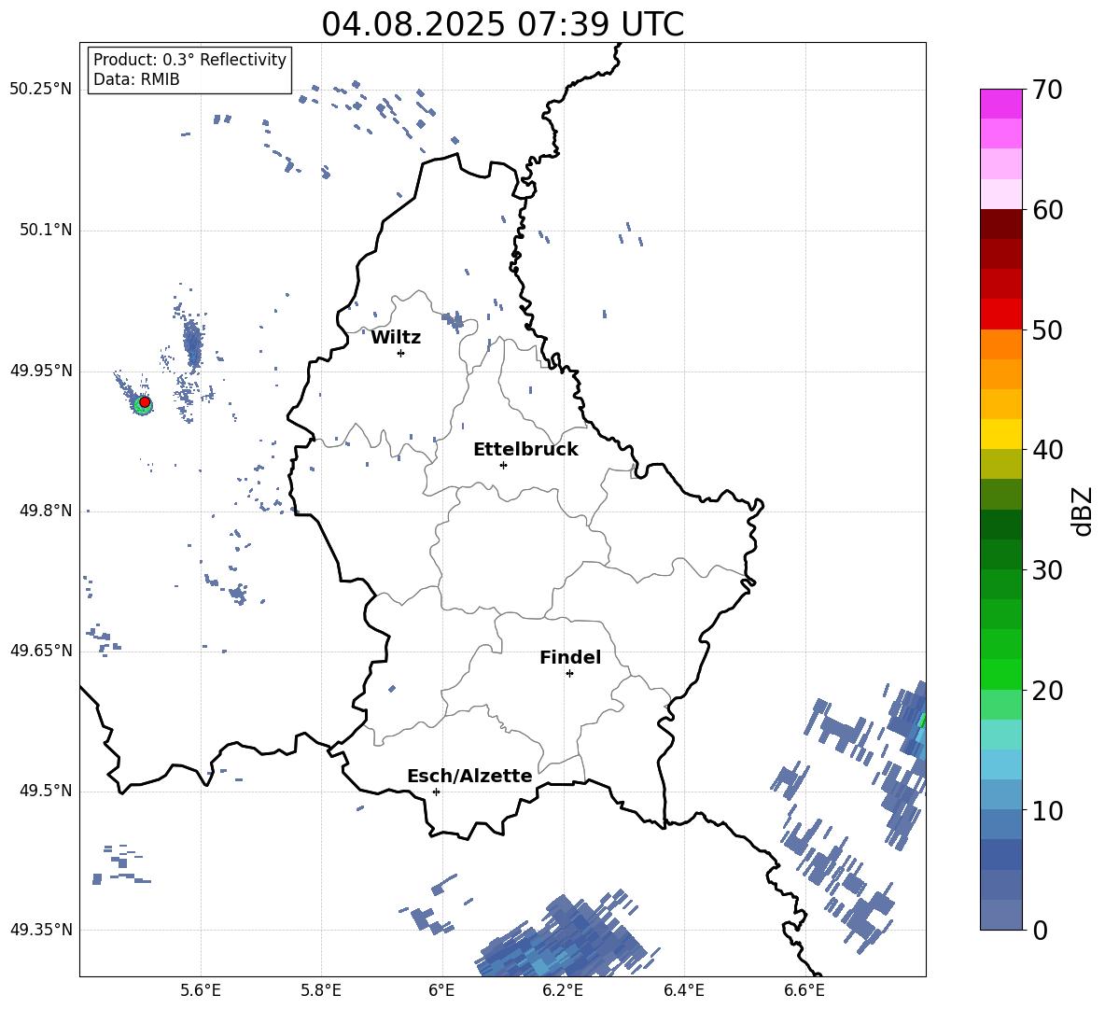Viewport: 1105px width, 1009px height.
Task: Click the 50.25°N latitude label
Action: 41,90
